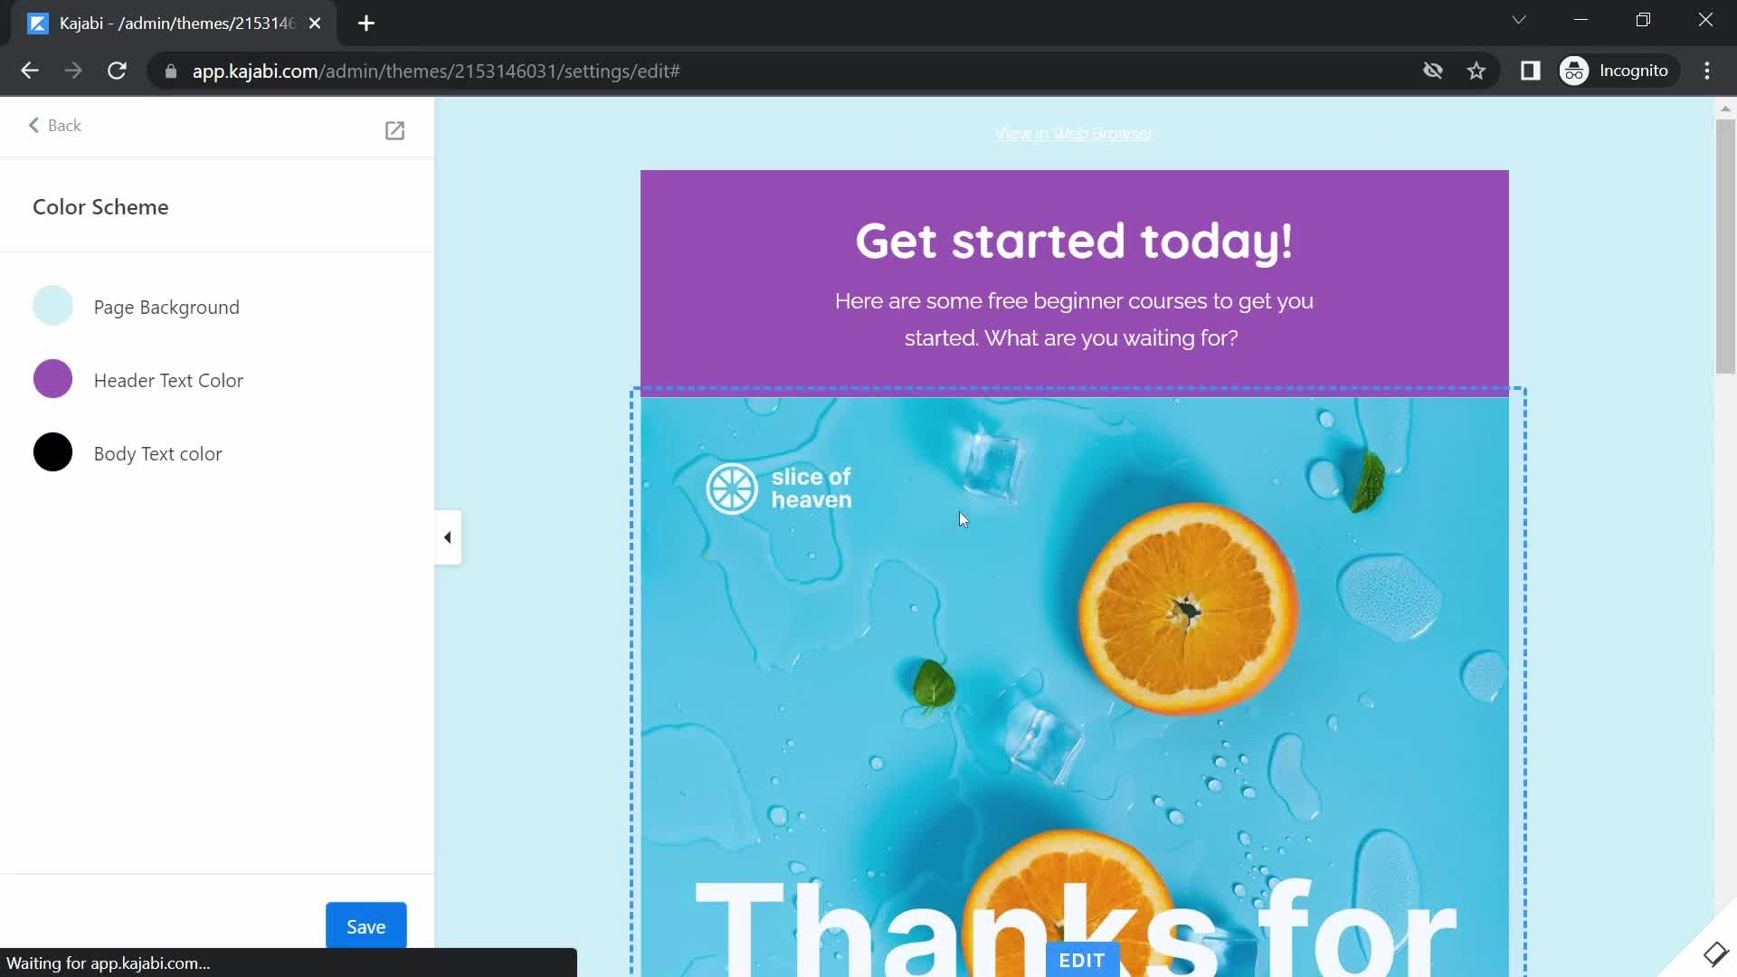Click Back to return to previous panel
The image size is (1737, 977).
(55, 125)
